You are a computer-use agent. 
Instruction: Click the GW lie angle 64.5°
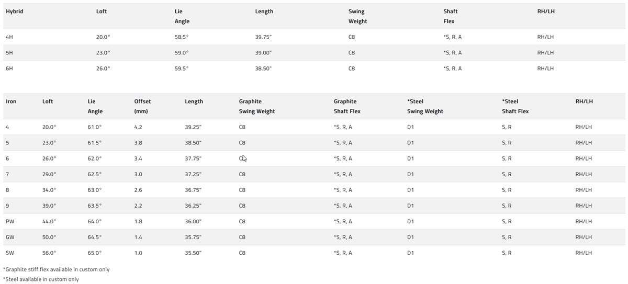95,237
